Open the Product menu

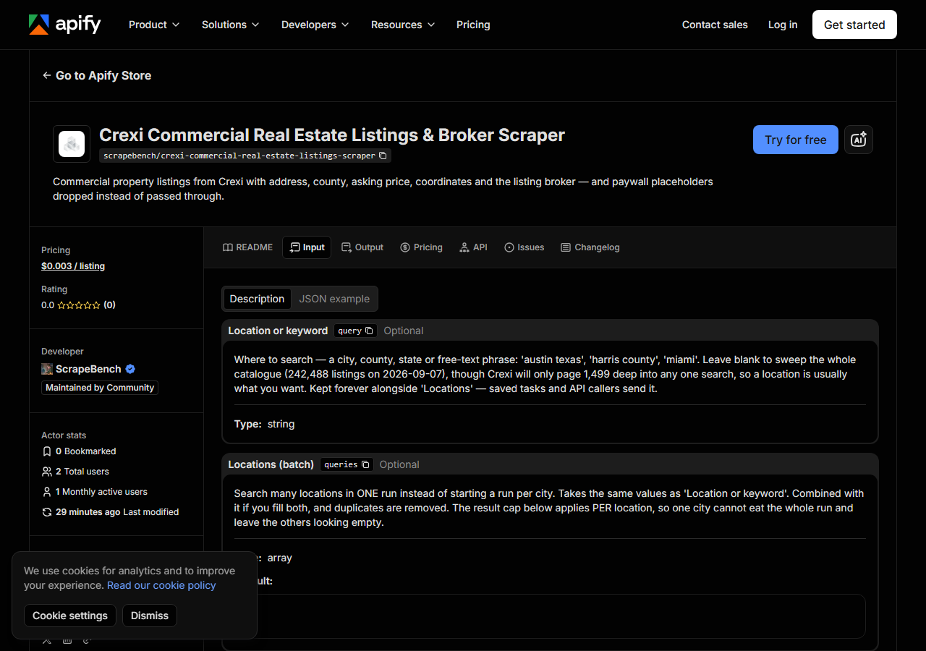(x=154, y=25)
